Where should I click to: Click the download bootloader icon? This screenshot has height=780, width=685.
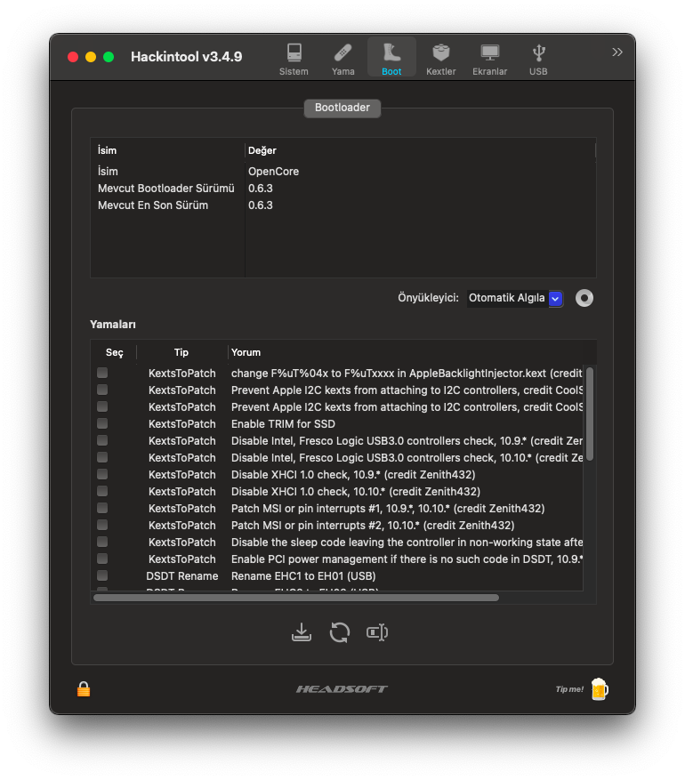(302, 632)
